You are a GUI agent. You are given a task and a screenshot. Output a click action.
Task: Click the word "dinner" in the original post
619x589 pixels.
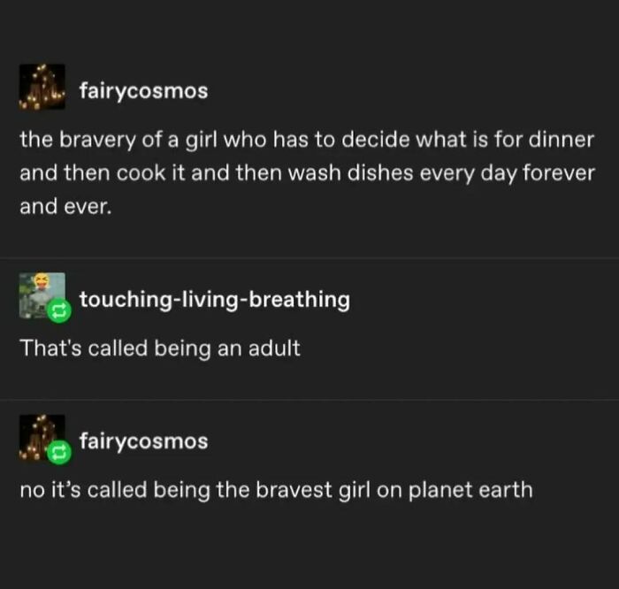click(562, 140)
